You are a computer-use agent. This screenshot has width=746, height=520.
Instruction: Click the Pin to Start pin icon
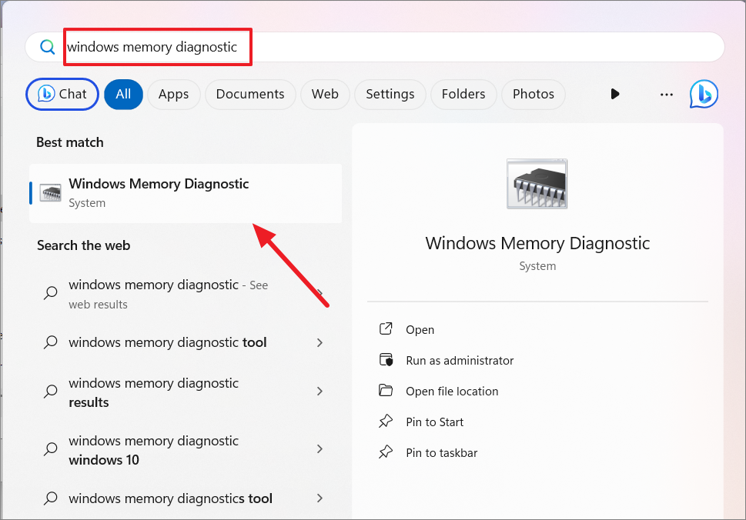pos(386,421)
